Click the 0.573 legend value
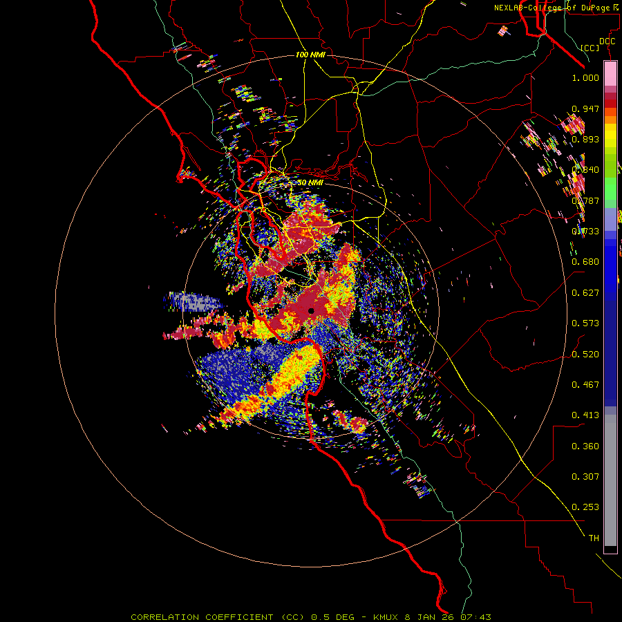 point(585,323)
